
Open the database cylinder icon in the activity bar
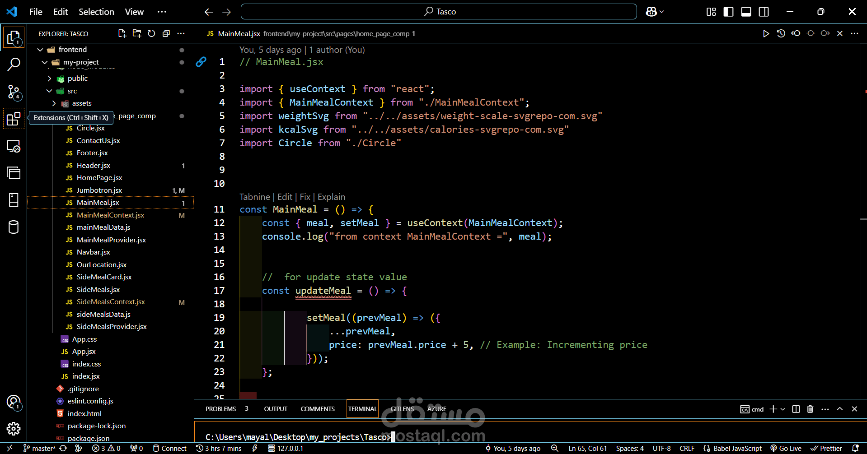[14, 227]
